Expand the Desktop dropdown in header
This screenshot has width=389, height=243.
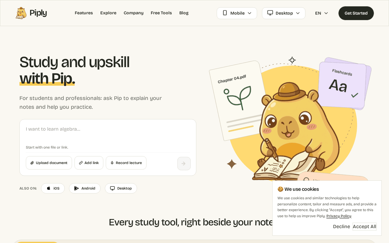coord(284,13)
